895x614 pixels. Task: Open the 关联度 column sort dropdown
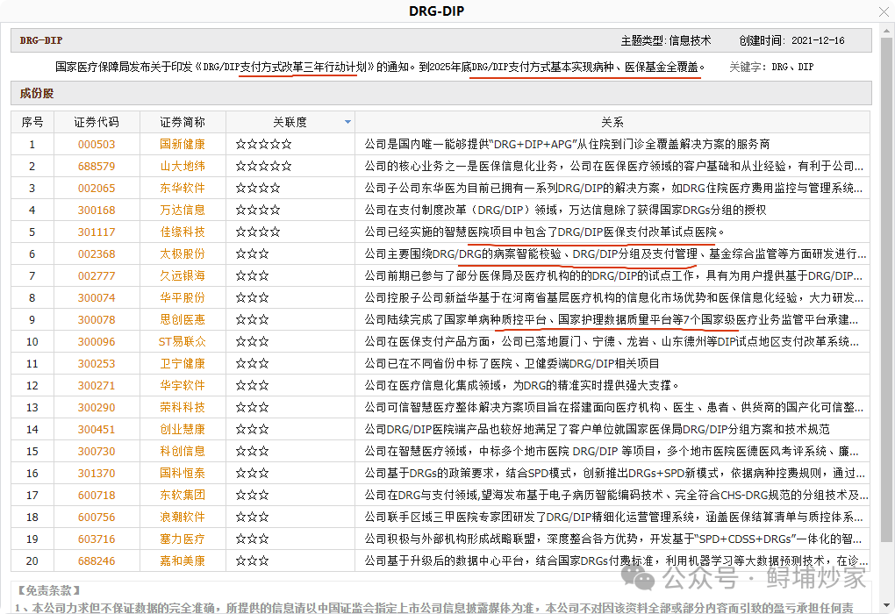tap(347, 122)
